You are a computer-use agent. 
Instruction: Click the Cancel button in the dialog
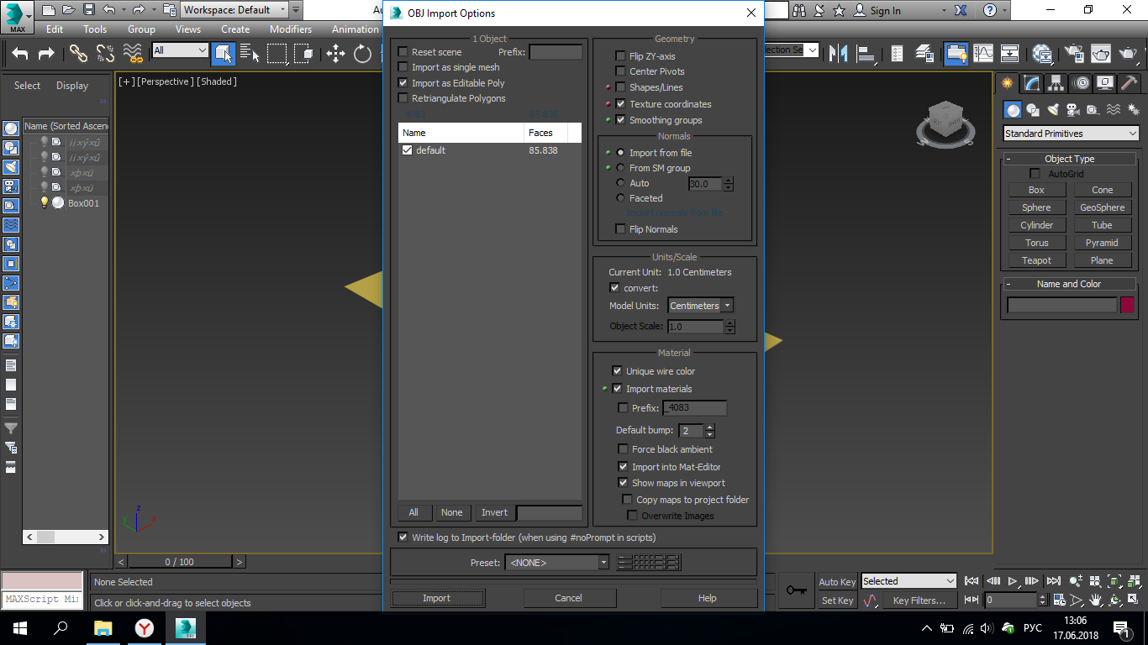[569, 598]
